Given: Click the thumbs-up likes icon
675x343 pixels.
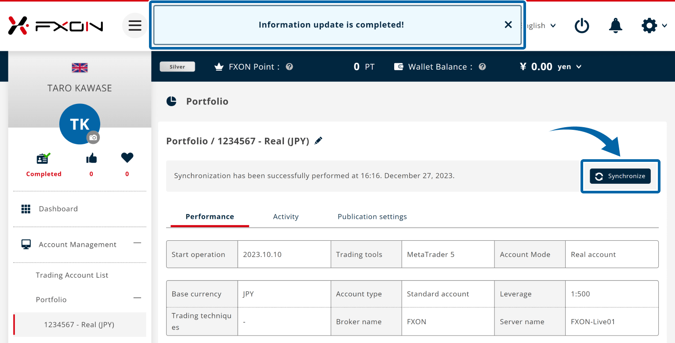Looking at the screenshot, I should coord(91,158).
